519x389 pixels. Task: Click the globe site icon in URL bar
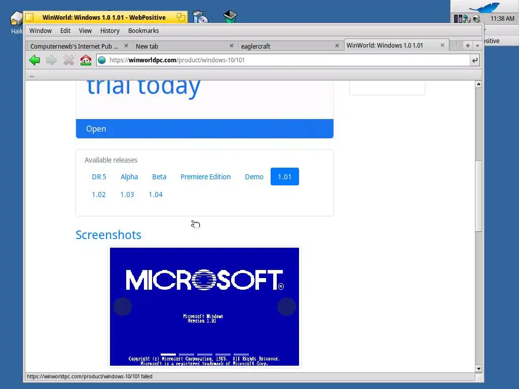click(x=102, y=60)
